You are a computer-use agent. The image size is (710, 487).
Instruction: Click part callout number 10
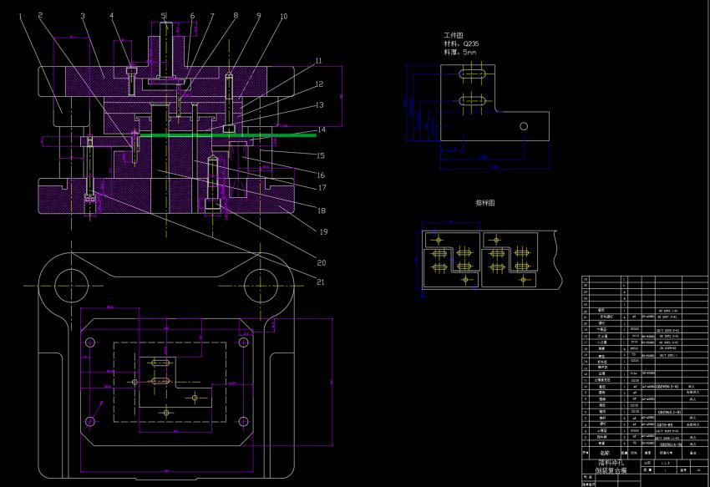pyautogui.click(x=283, y=17)
